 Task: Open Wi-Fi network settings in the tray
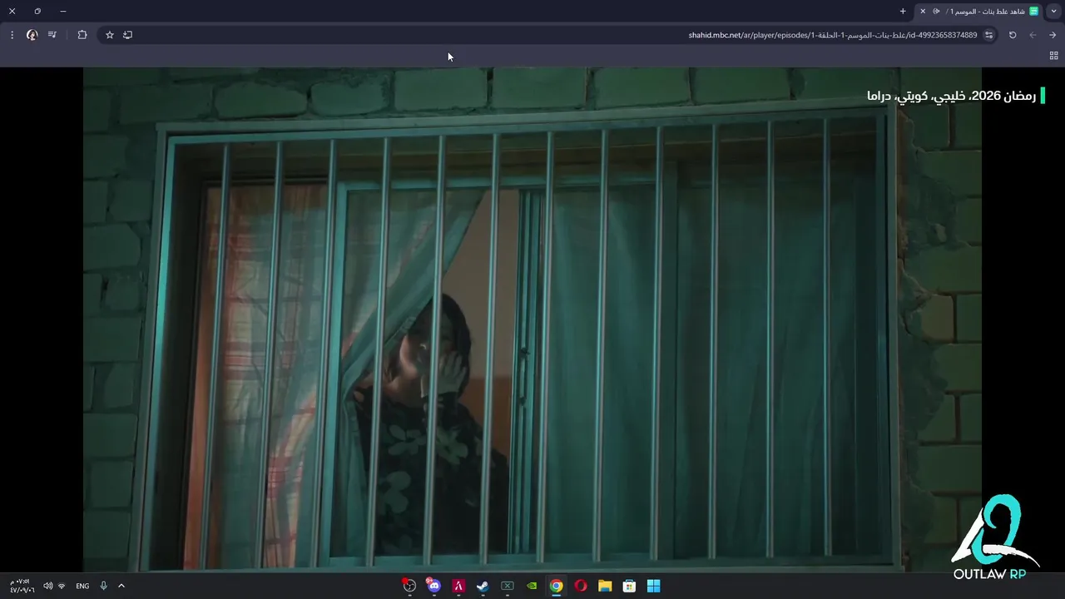(x=62, y=586)
